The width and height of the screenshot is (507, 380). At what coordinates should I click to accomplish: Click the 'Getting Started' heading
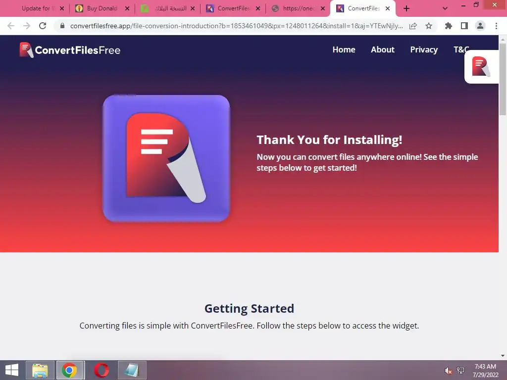click(x=250, y=308)
